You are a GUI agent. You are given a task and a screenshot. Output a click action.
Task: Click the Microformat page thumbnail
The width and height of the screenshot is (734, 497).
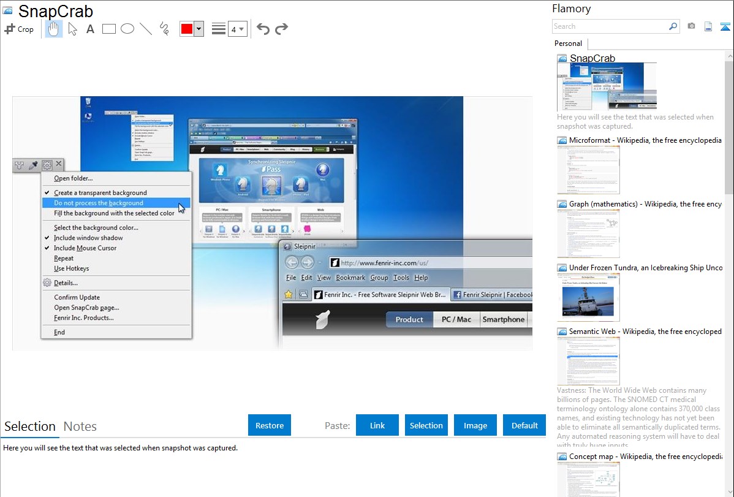pyautogui.click(x=588, y=170)
